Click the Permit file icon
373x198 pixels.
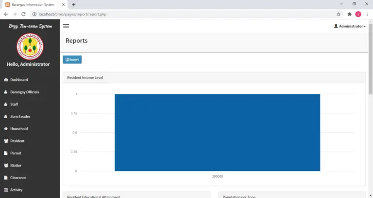6,153
